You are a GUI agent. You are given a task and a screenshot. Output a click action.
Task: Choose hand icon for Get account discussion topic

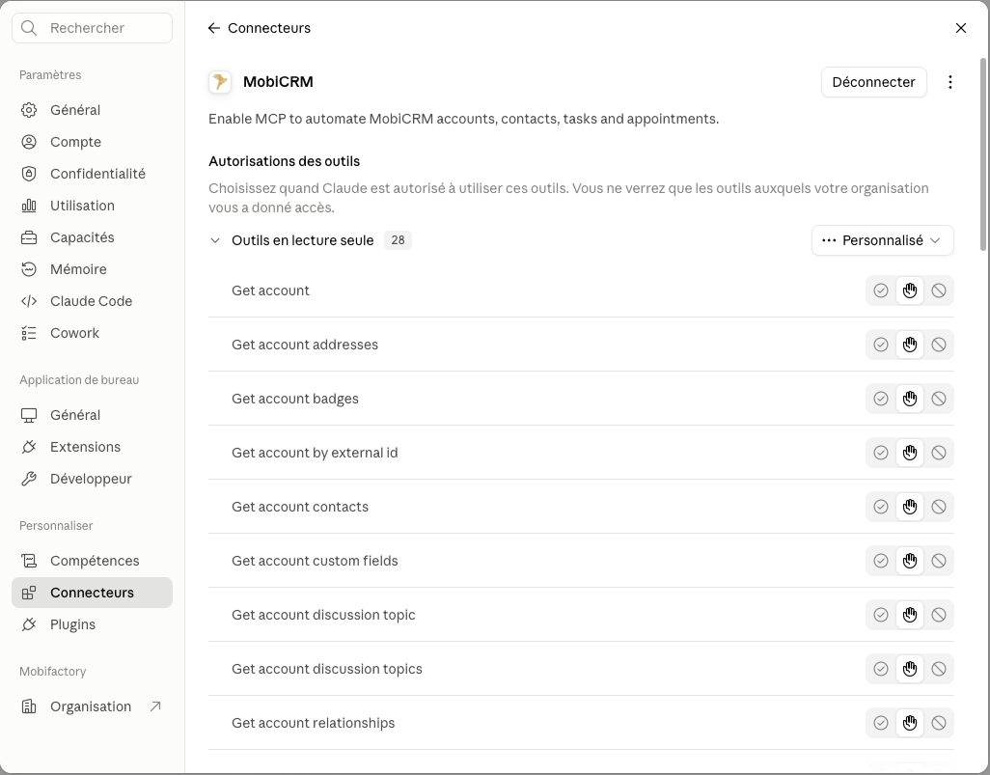pos(910,615)
